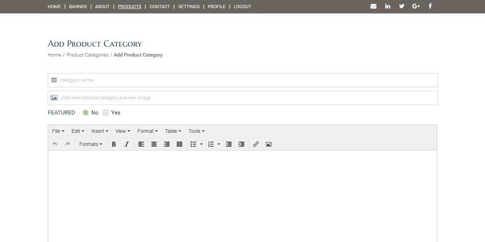Align text left

point(141,144)
